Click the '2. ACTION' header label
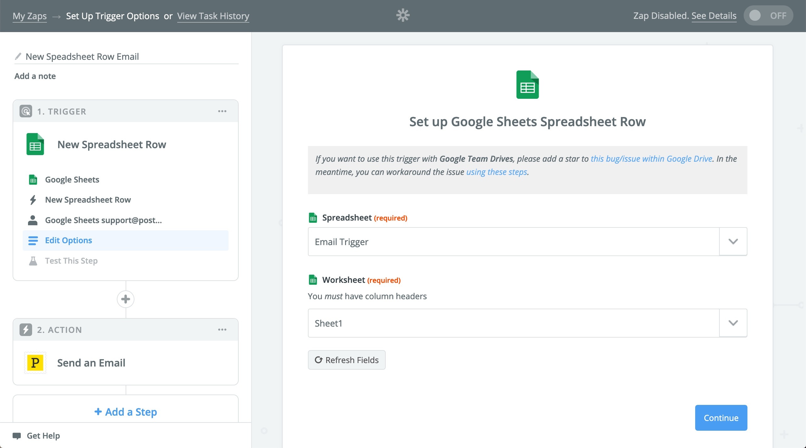 tap(60, 330)
